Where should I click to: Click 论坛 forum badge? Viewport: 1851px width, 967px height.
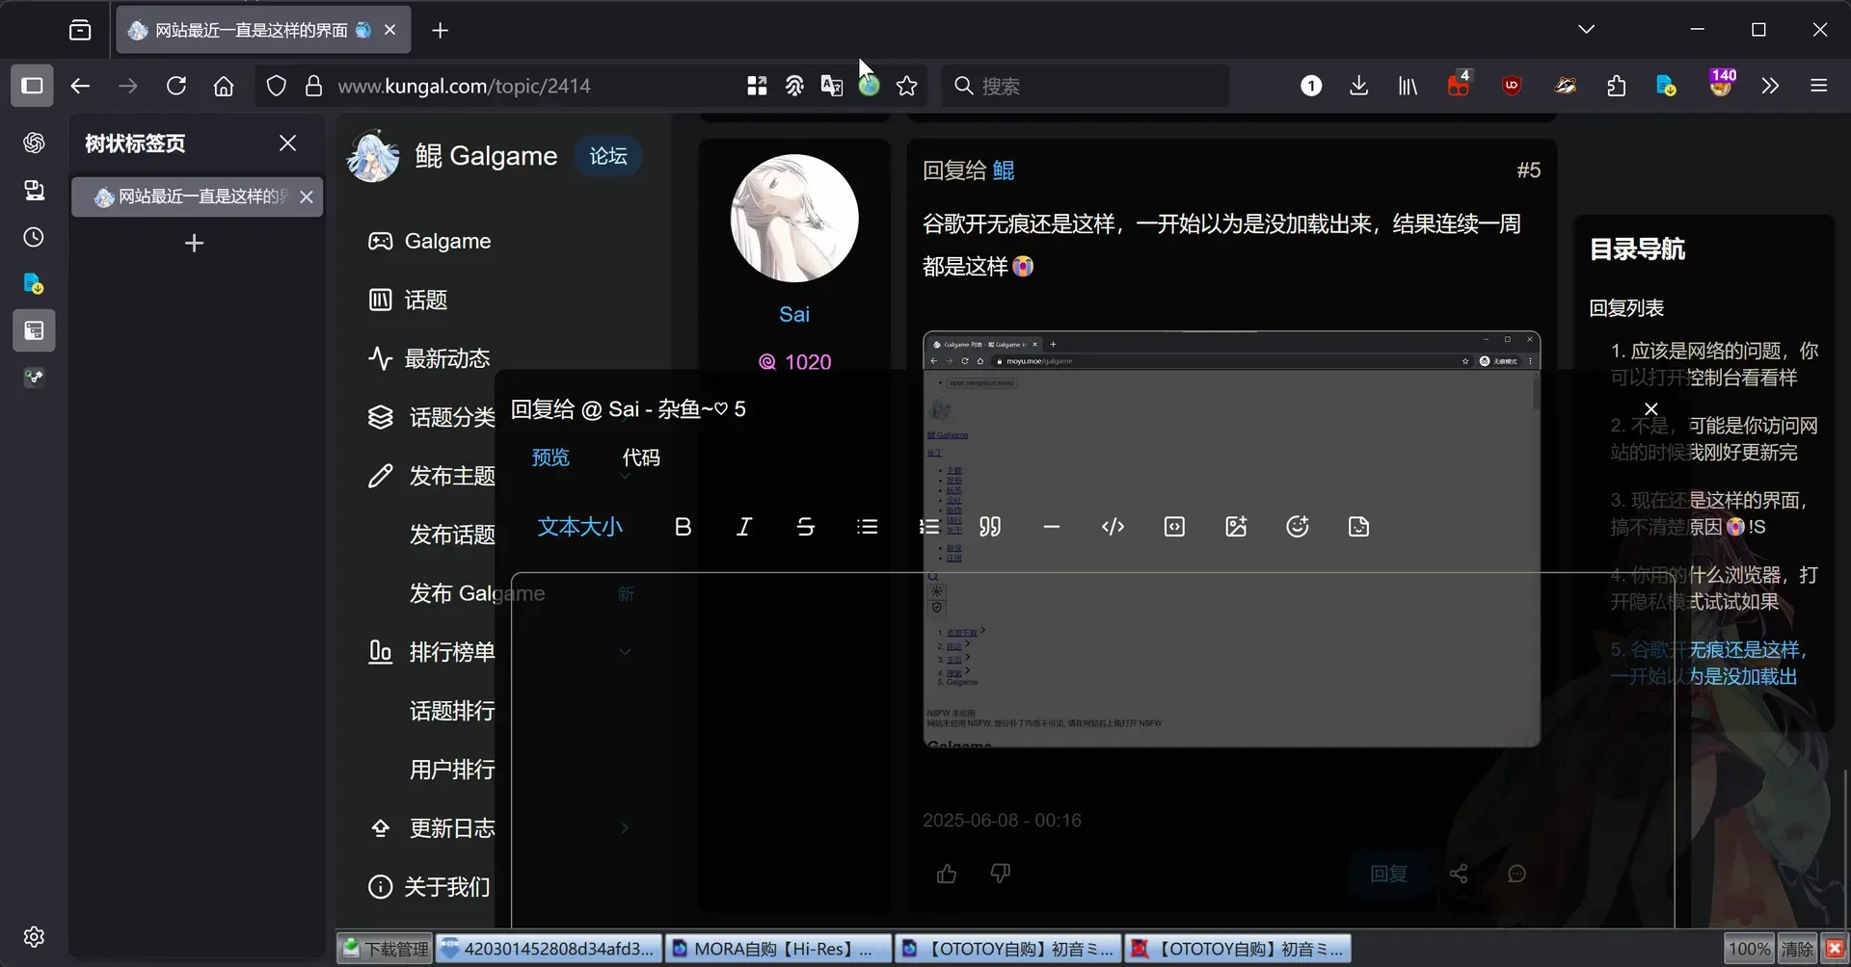pos(608,156)
